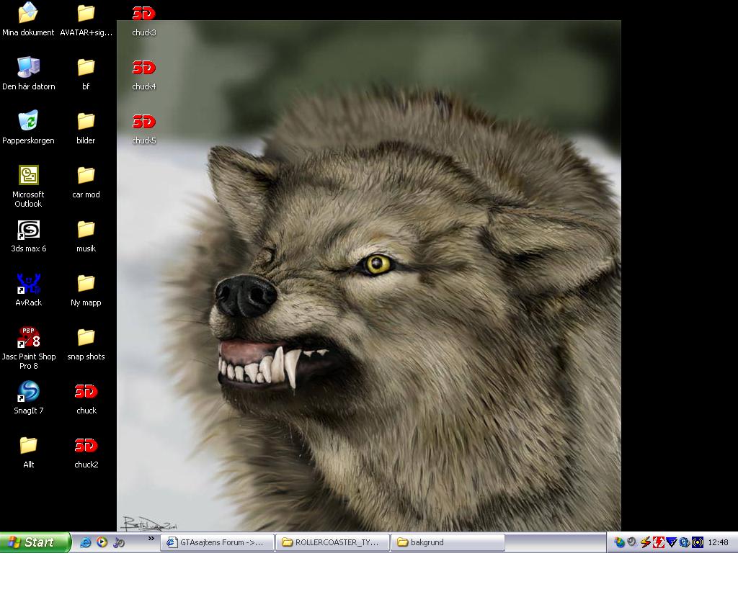Select the chuck5 3D file icon

tap(143, 122)
